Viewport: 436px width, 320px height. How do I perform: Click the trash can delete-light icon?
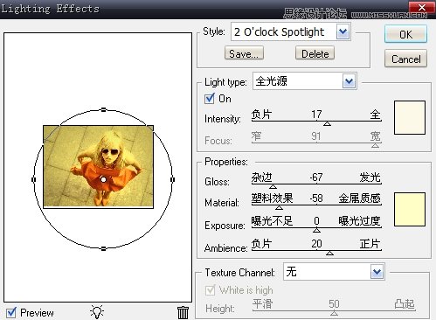(183, 312)
